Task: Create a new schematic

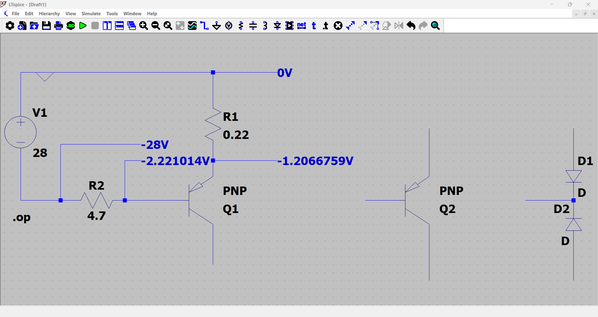Action: [x=22, y=26]
